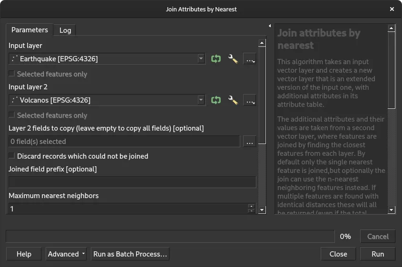The image size is (402, 267).
Task: Click the 'Join attributes by nearest' help heading
Action: coord(319,39)
